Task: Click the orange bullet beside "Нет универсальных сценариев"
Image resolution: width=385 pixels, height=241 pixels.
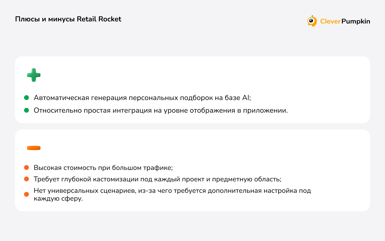Action: click(x=26, y=194)
